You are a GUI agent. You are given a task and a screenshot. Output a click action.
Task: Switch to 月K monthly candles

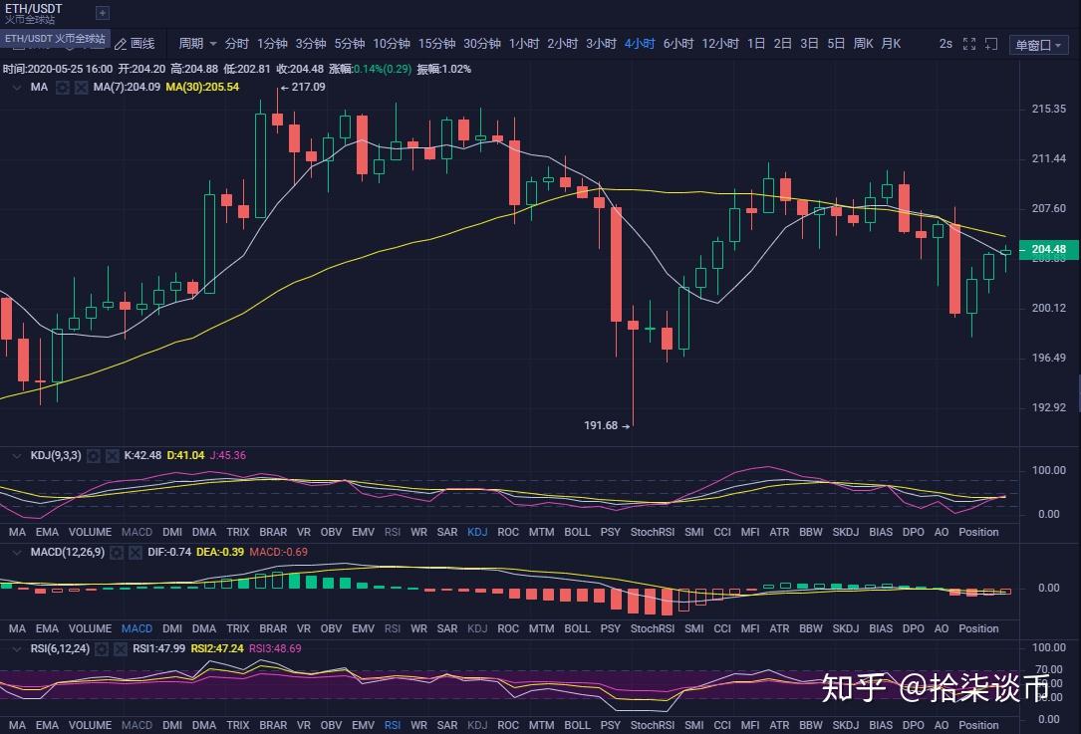tap(891, 44)
